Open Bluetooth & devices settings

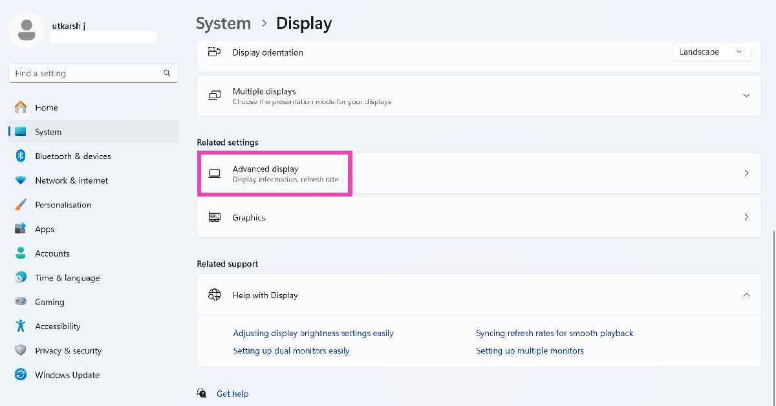click(72, 156)
